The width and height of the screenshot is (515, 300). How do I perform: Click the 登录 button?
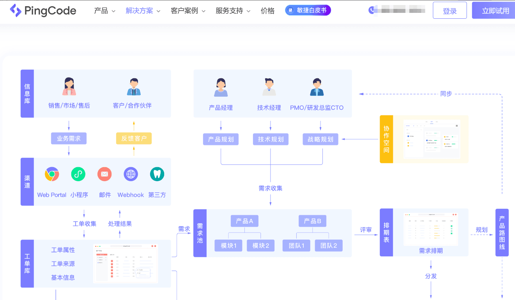(x=450, y=11)
